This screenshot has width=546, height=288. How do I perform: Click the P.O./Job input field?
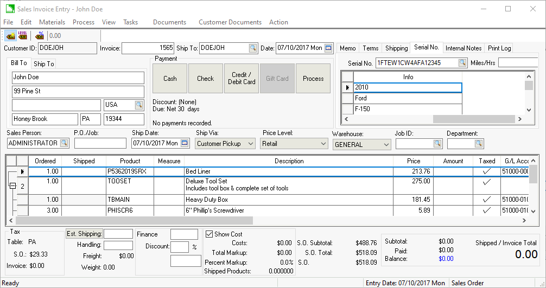[100, 143]
